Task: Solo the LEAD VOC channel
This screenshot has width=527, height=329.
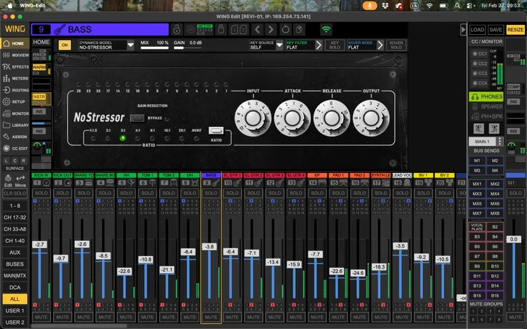Action: (402, 193)
